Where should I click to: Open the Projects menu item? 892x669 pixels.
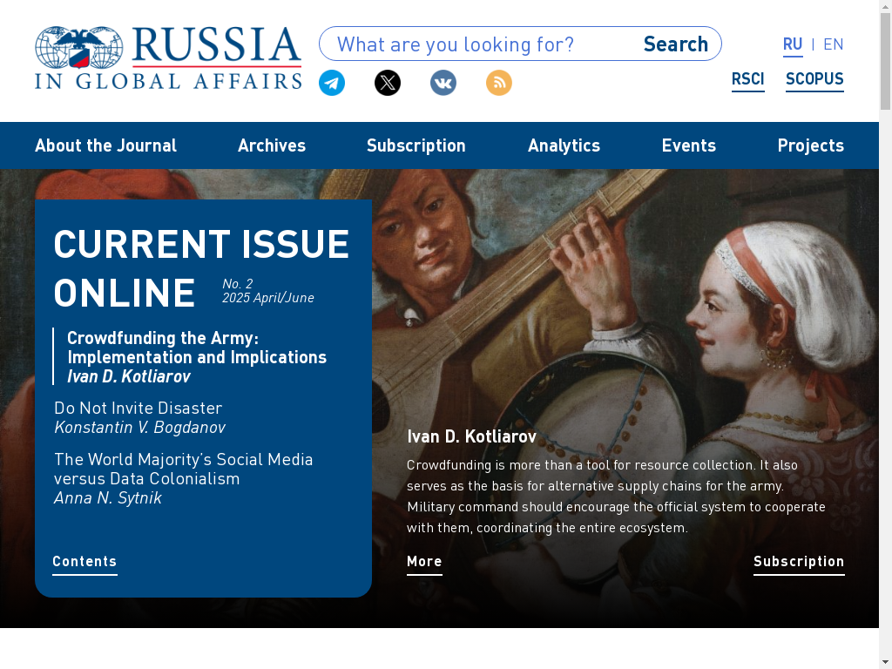coord(811,145)
